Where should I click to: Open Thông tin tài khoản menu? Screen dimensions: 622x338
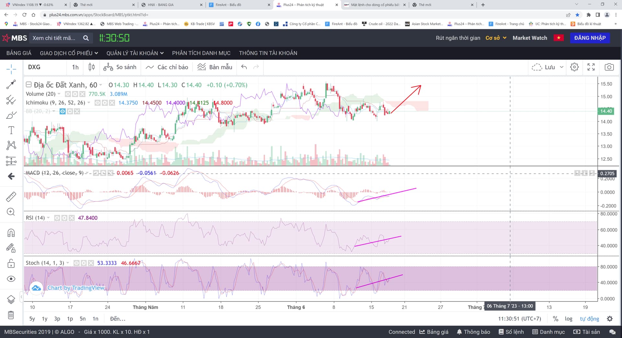click(268, 53)
